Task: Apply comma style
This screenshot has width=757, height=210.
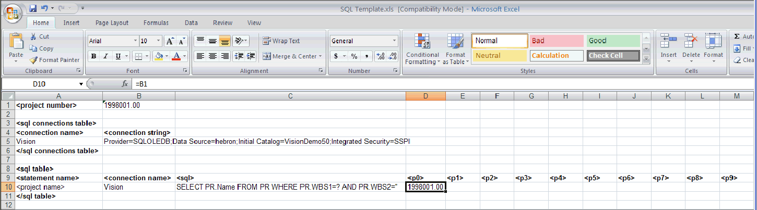Action: (366, 56)
